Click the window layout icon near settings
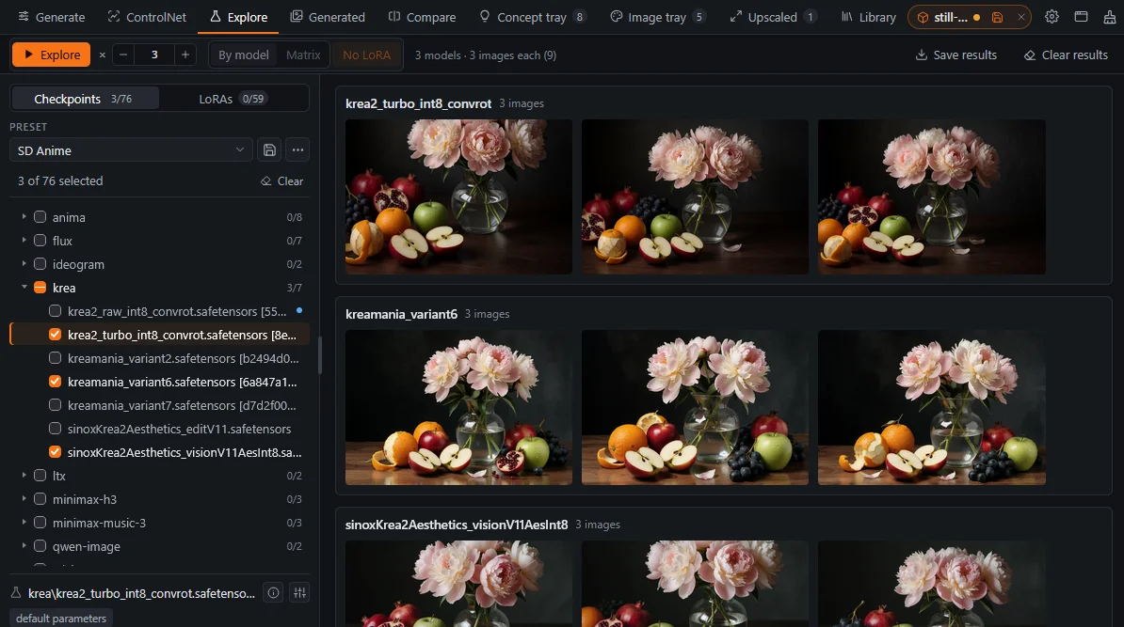 [1081, 17]
